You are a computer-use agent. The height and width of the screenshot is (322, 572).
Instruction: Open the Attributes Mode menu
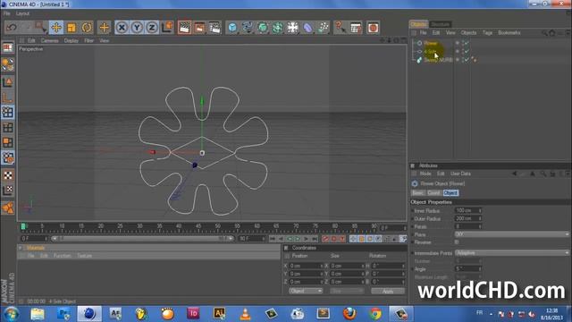(425, 174)
